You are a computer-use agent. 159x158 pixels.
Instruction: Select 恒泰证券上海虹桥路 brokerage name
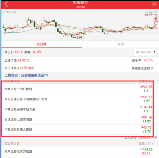pos(18,89)
